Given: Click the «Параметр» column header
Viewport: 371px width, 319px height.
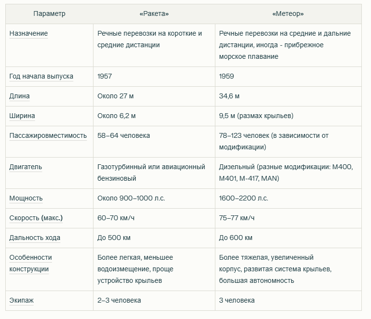Looking at the screenshot, I should pos(49,13).
